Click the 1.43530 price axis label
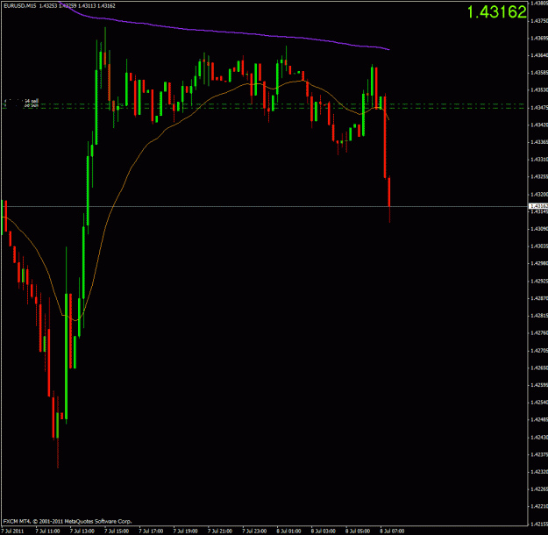The width and height of the screenshot is (548, 535). tap(539, 89)
